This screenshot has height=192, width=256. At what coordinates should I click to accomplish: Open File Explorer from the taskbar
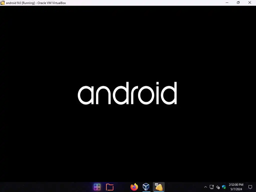[109, 187]
